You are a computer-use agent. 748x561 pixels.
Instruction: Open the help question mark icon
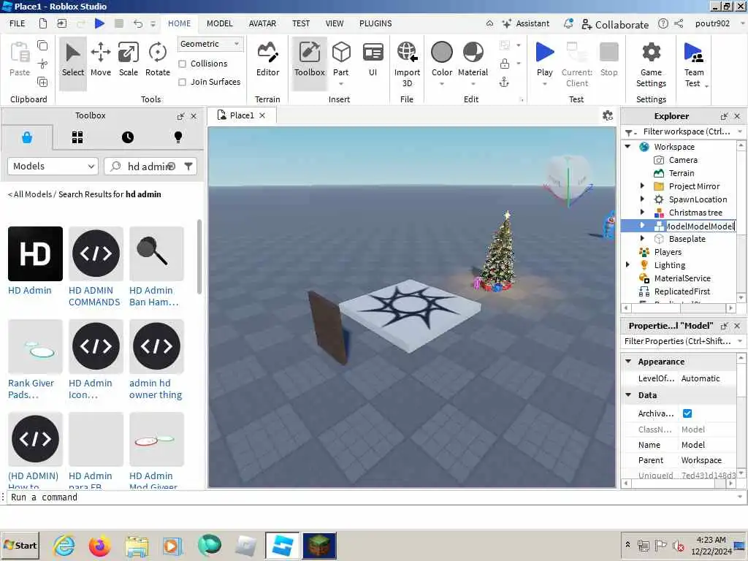pyautogui.click(x=663, y=23)
